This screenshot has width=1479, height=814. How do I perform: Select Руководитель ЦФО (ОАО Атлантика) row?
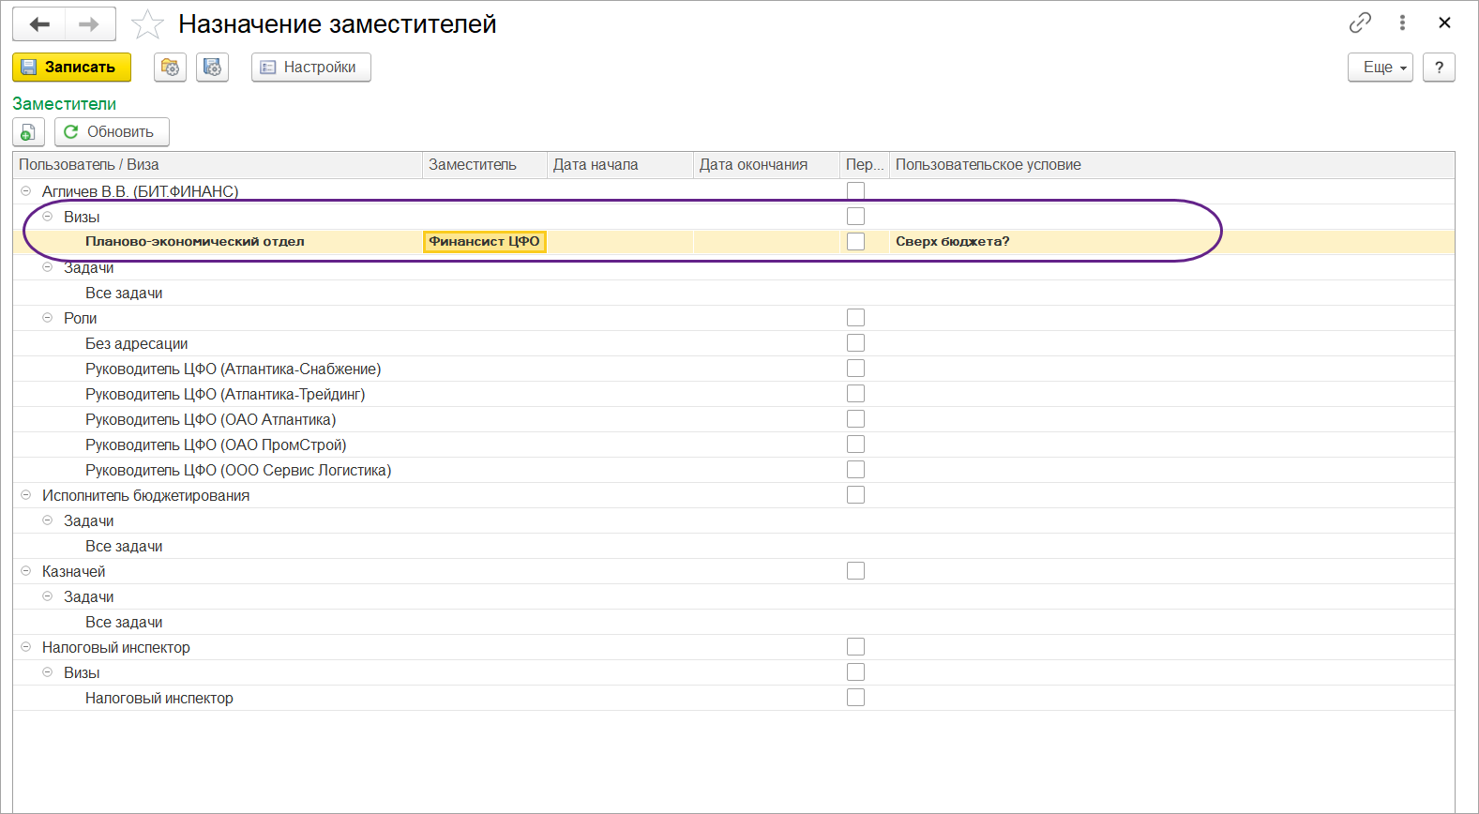733,419
